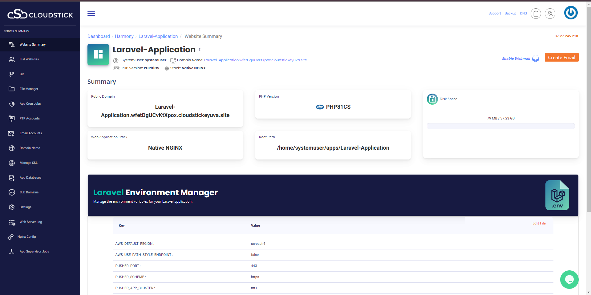Open the Laravel-Application domain name link
This screenshot has height=295, width=591.
[255, 60]
